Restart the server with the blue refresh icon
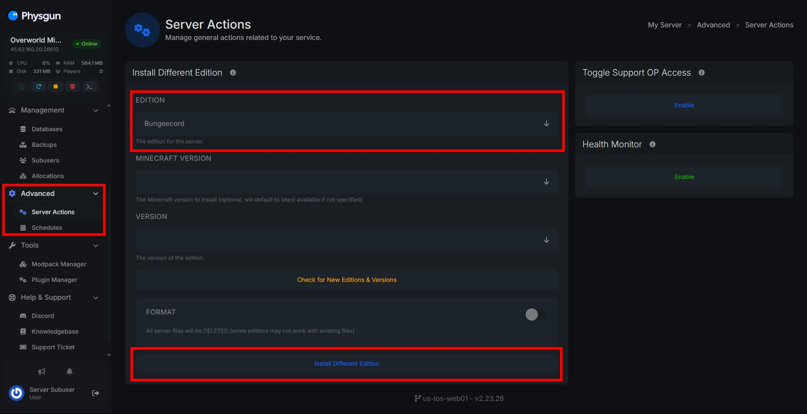The image size is (807, 414). click(x=39, y=86)
